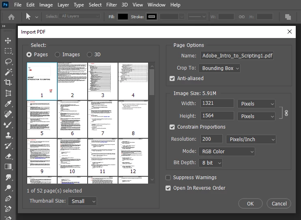Select the History Brush tool
Image resolution: width=301 pixels, height=220 pixels.
pos(8,146)
